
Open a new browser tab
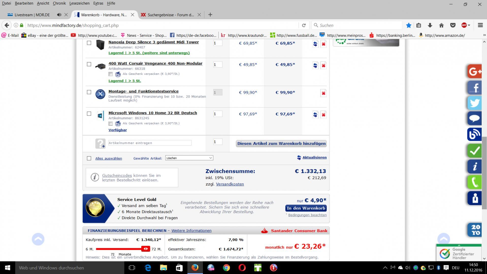click(210, 15)
